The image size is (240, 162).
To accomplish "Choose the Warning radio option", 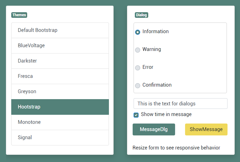I will (x=138, y=50).
